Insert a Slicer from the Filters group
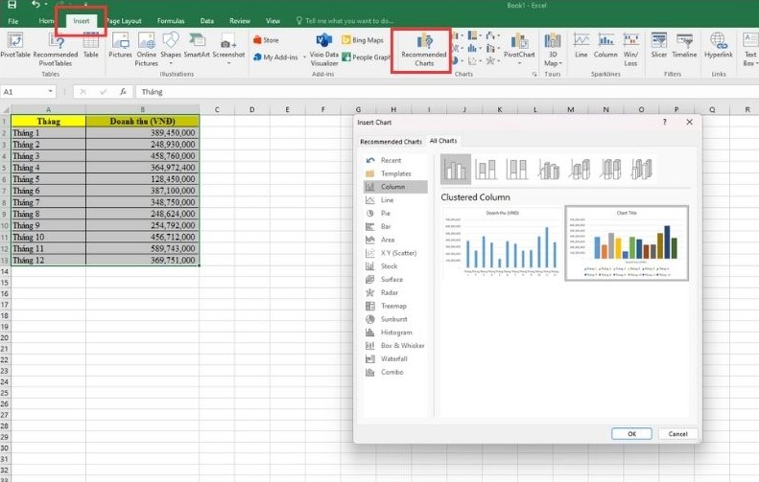Viewport: 759px width, 482px height. click(657, 46)
